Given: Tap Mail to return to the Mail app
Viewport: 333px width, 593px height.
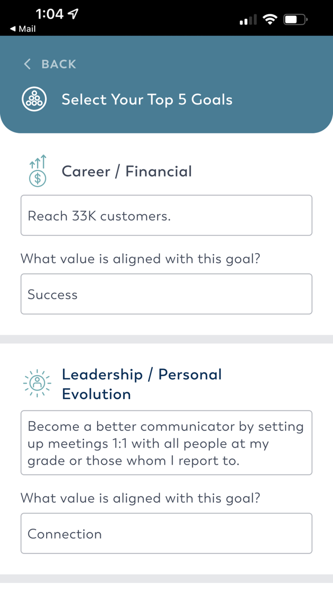Looking at the screenshot, I should pos(20,29).
